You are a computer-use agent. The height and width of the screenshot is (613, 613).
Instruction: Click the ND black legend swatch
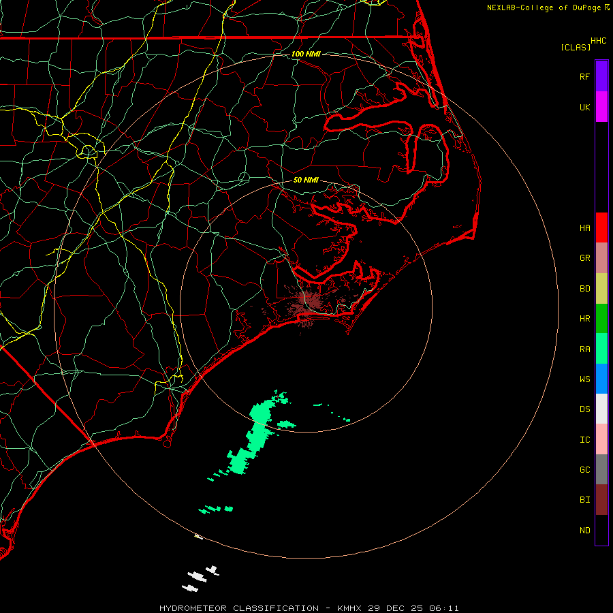[x=601, y=530]
